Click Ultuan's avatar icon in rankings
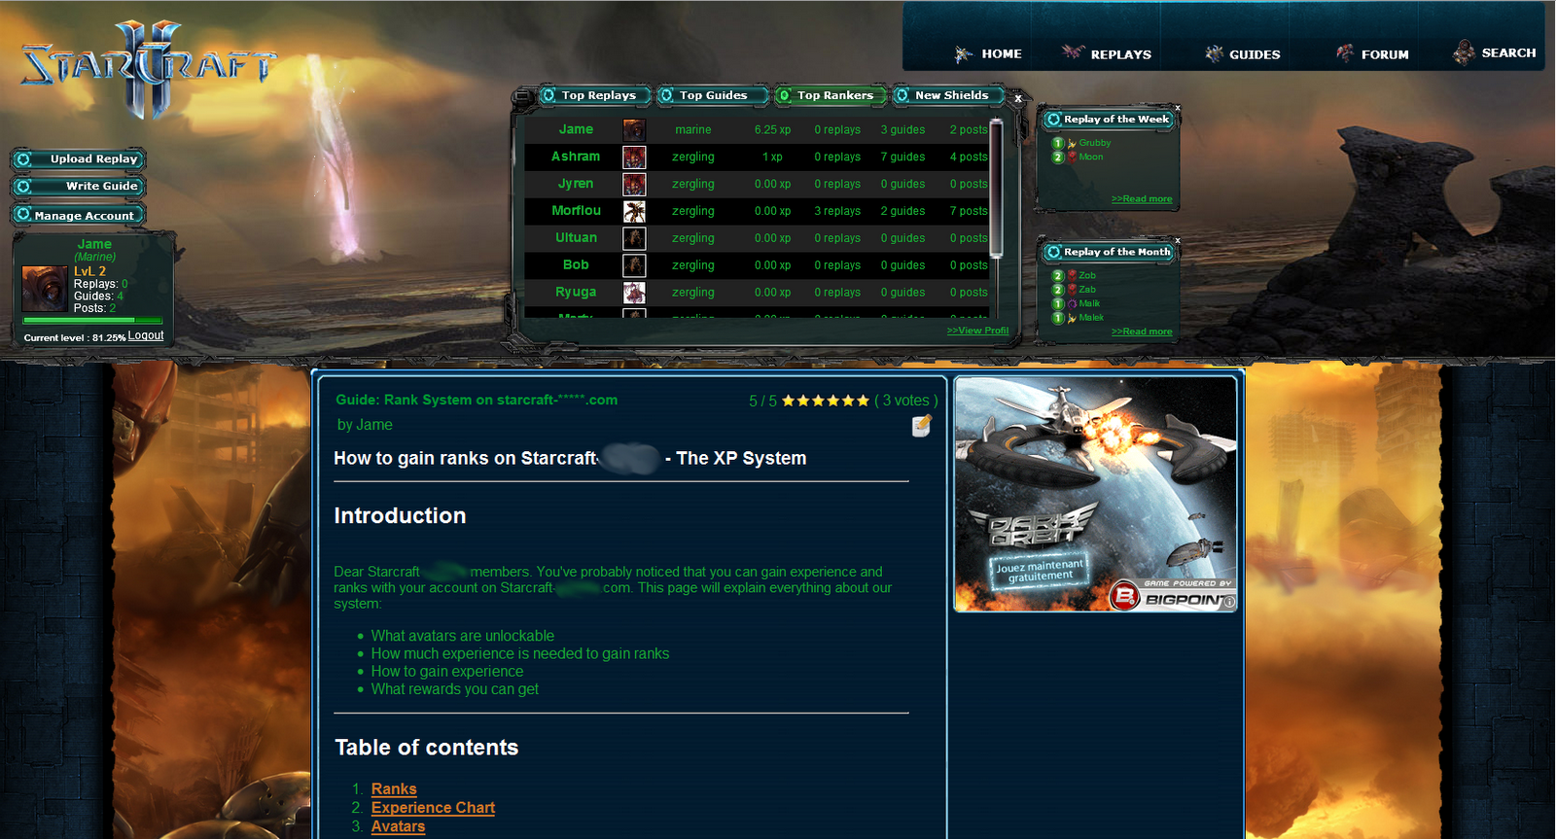This screenshot has width=1556, height=839. coord(634,239)
